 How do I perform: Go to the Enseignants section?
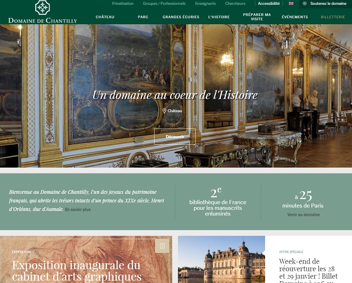[x=205, y=4]
